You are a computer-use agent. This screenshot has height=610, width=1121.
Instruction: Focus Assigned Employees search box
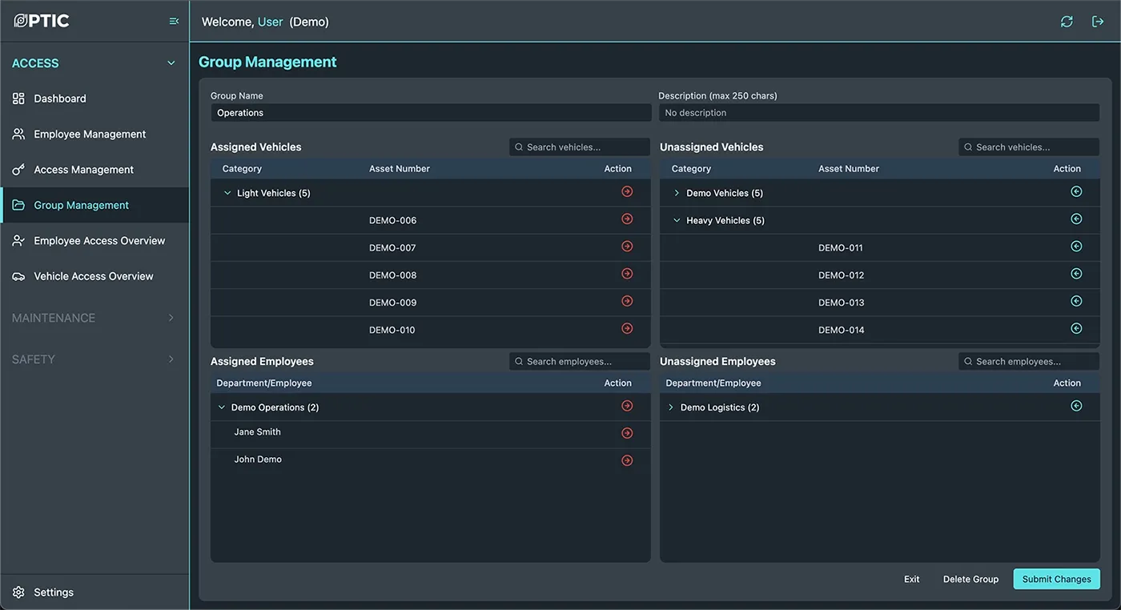(x=580, y=362)
